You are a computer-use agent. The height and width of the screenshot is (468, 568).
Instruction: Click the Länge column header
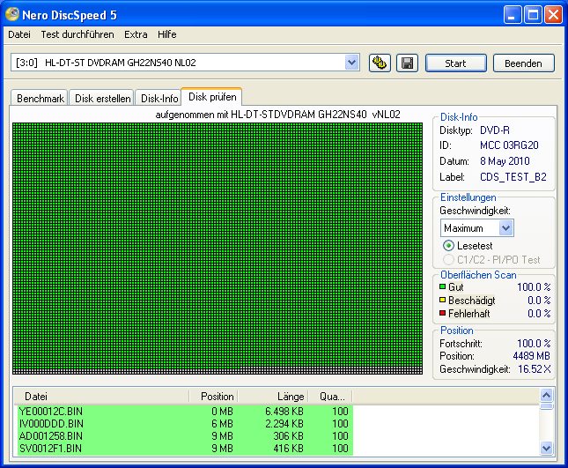(273, 397)
